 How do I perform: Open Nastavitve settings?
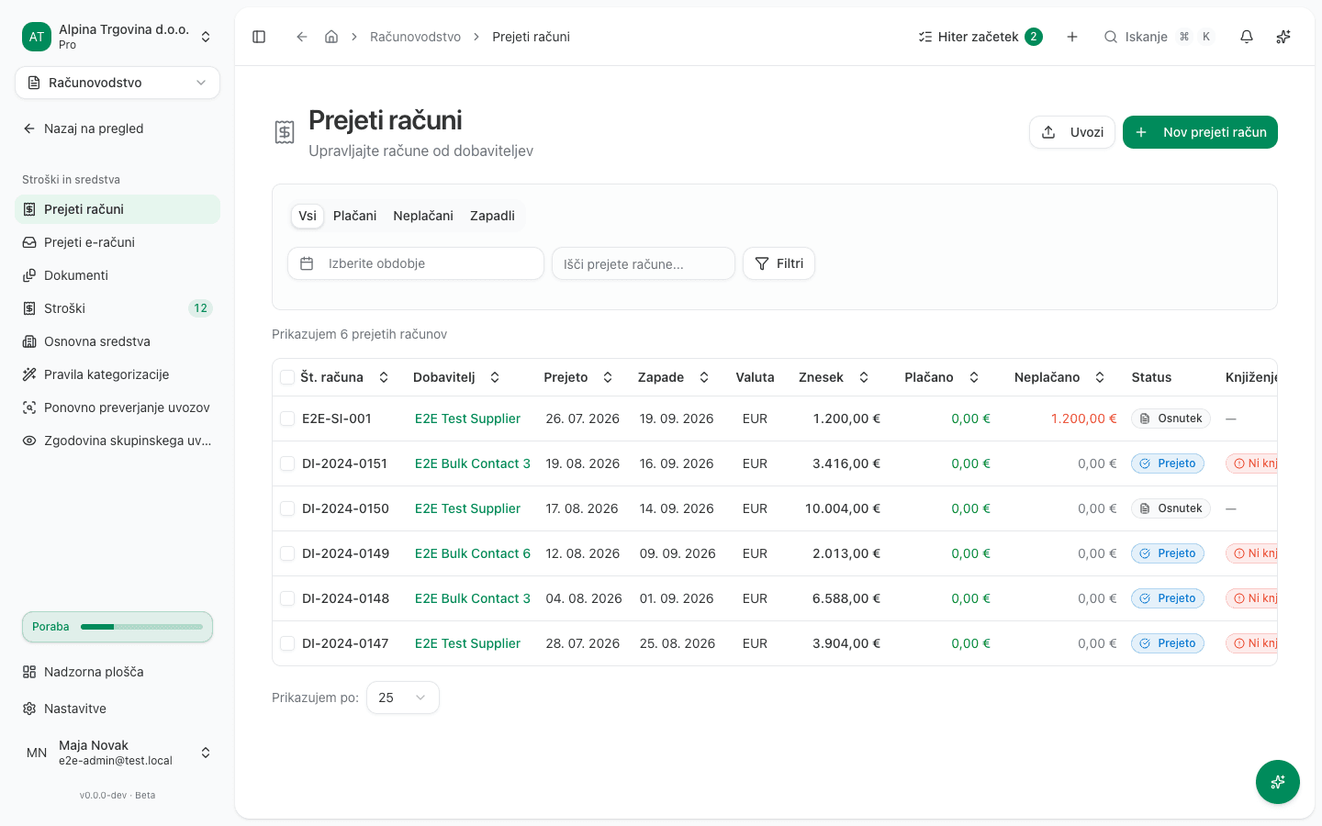click(x=118, y=709)
